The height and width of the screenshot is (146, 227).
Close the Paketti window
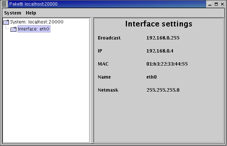click(x=222, y=4)
